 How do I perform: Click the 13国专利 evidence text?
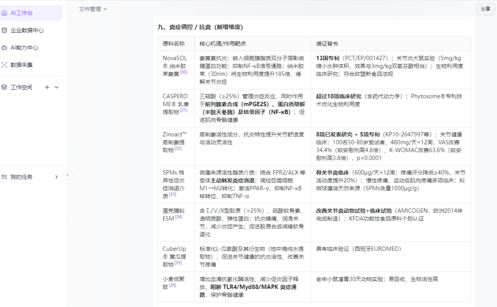328,58
